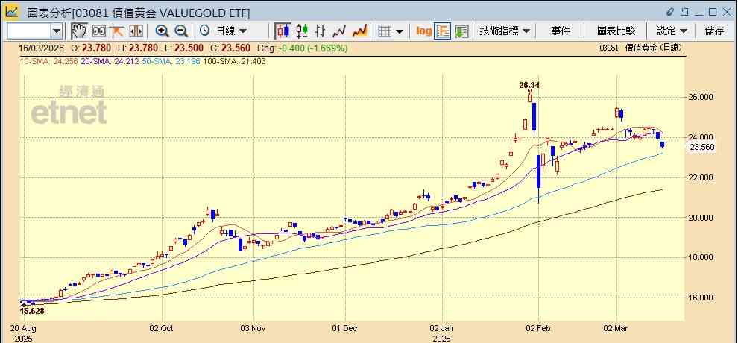Open the 事件 button
Screen dimensions: 738x343
pos(561,31)
